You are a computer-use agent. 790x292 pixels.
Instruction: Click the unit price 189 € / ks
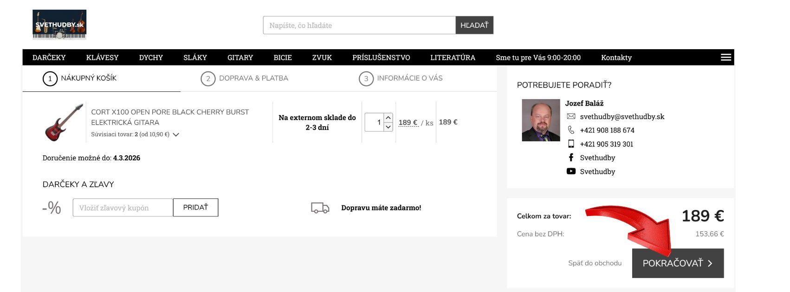click(416, 122)
